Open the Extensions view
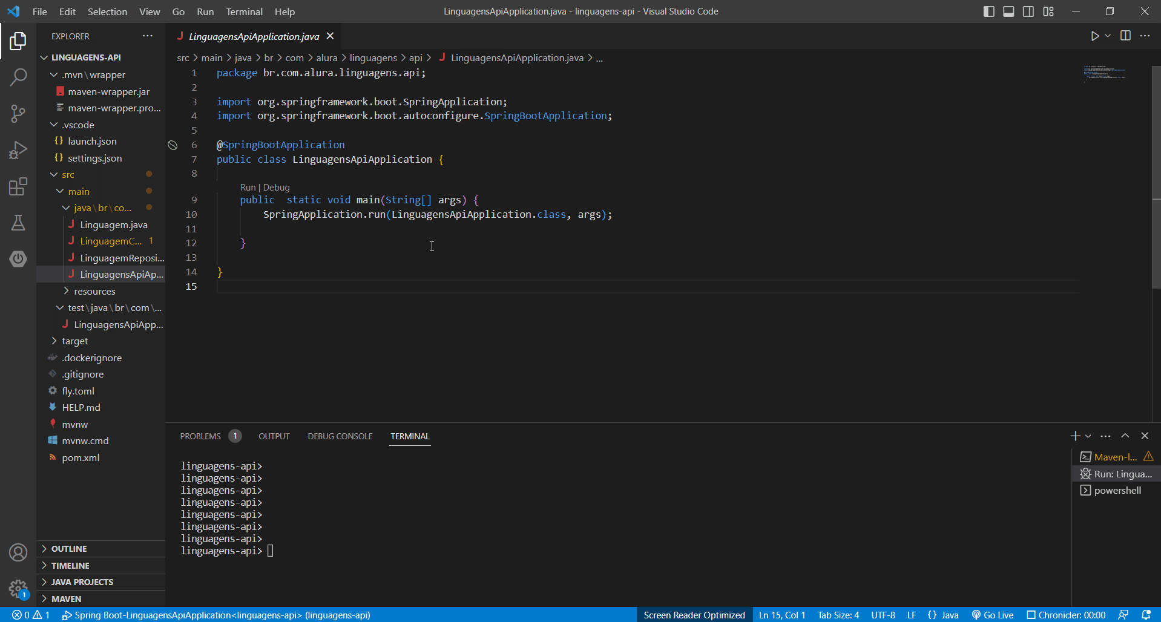 point(18,186)
